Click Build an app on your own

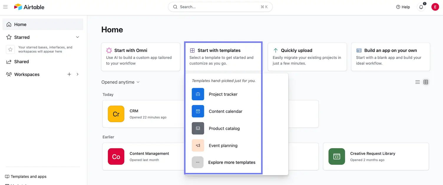click(391, 57)
